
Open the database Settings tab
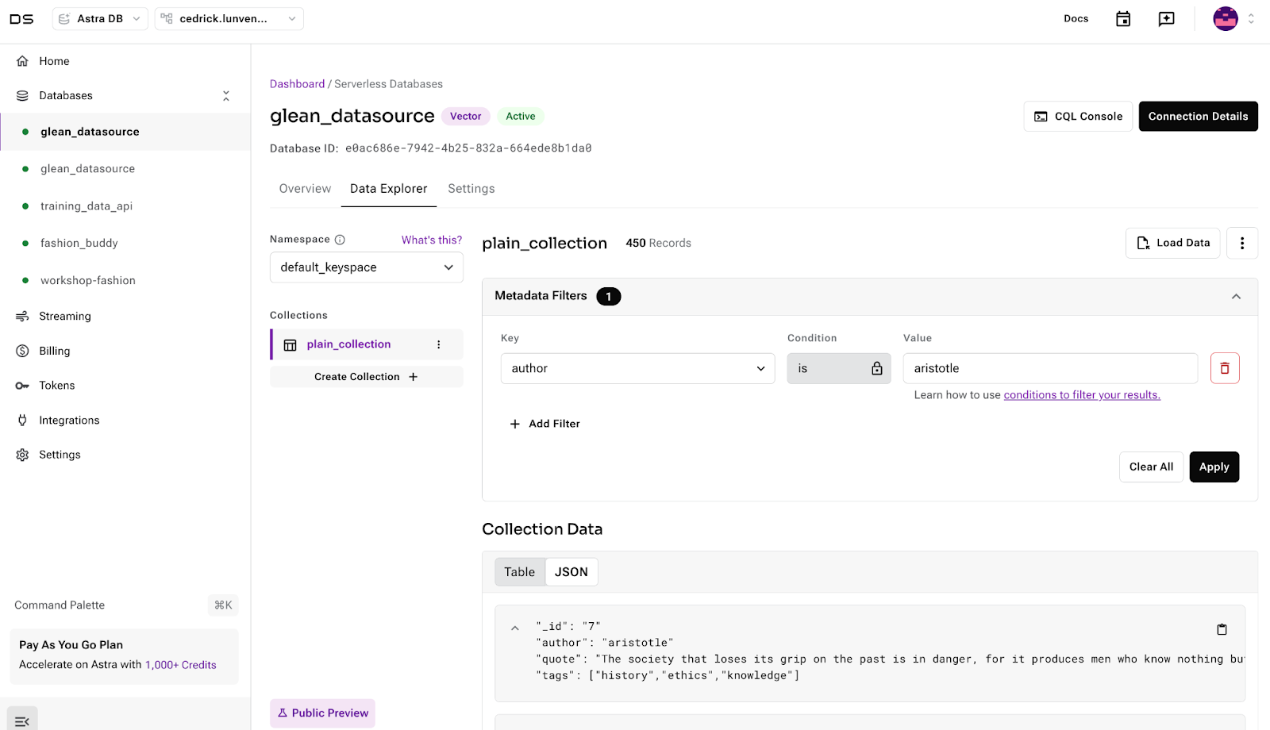tap(471, 189)
